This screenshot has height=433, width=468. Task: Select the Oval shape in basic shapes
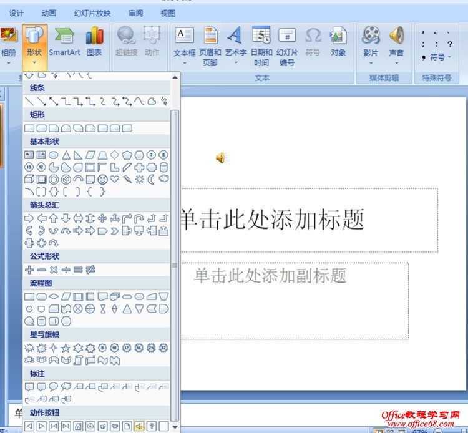[x=54, y=155]
